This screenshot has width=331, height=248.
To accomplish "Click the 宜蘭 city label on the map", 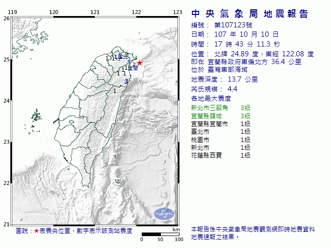I will click(133, 68).
